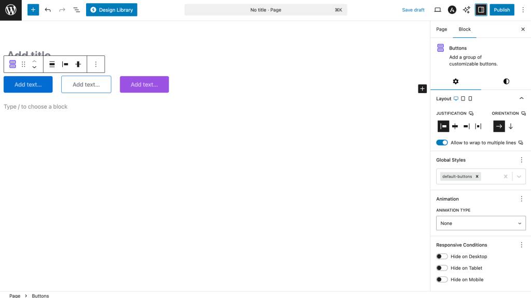Toggle the settings sidebar panel icon
The height and width of the screenshot is (298, 531).
pos(481,10)
